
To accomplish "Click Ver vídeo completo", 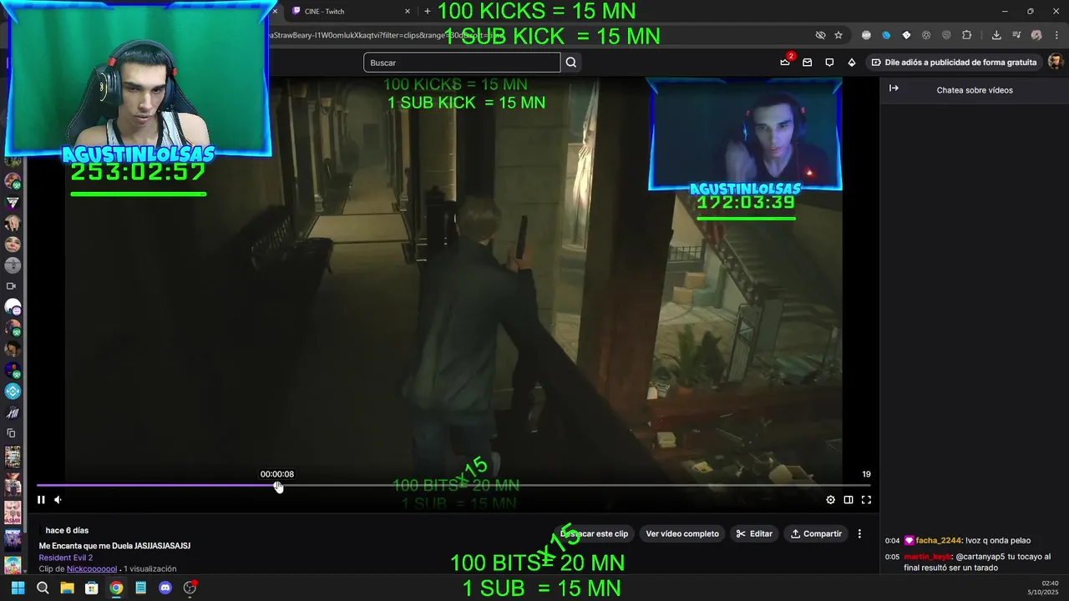I will [682, 533].
